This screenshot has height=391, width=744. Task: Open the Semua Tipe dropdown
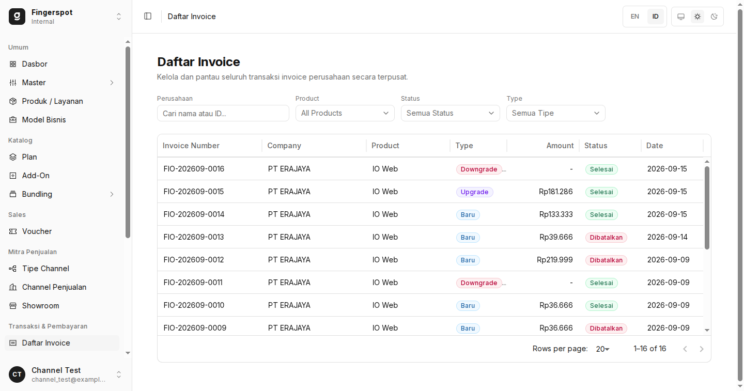556,113
